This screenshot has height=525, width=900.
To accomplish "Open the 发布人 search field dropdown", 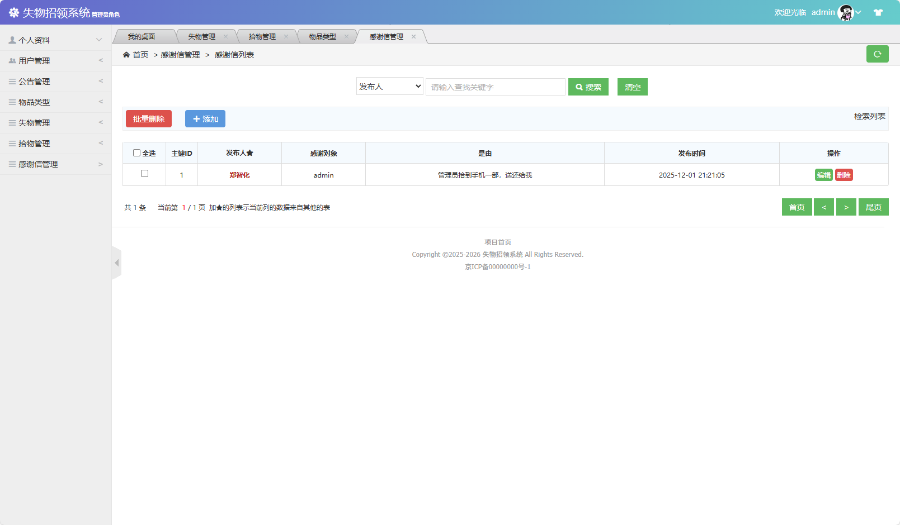I will [389, 86].
